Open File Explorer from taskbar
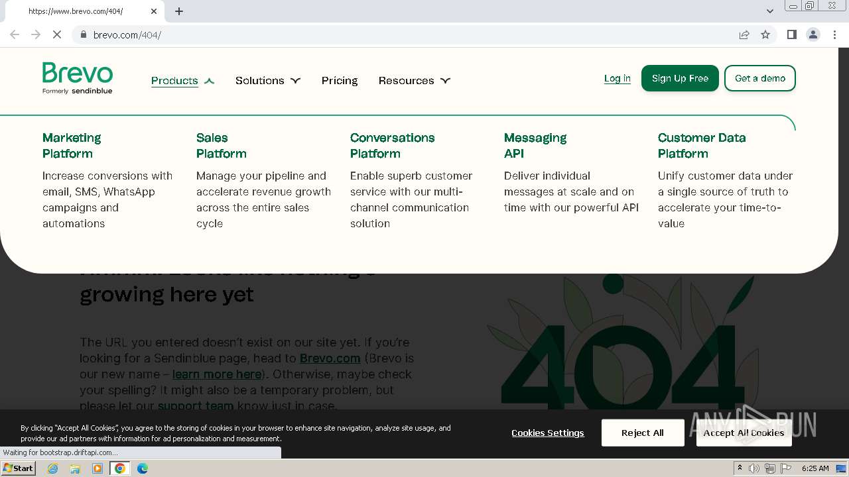Viewport: 849px width, 477px height. click(75, 468)
